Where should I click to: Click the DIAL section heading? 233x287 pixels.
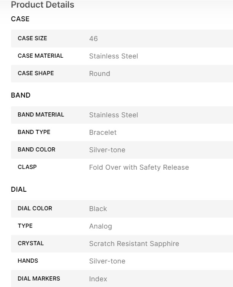19,189
